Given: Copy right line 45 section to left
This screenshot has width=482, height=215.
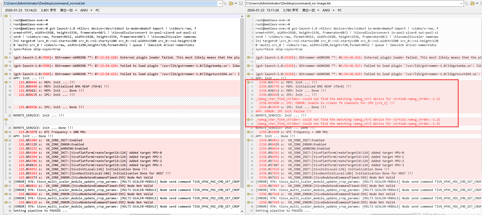Looking at the screenshot, I should coord(248,202).
